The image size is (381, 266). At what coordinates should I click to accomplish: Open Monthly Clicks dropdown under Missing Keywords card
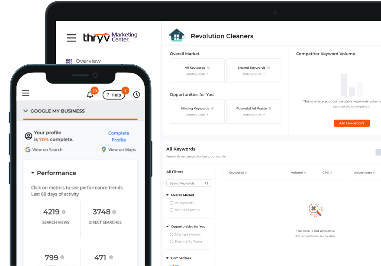pyautogui.click(x=197, y=115)
